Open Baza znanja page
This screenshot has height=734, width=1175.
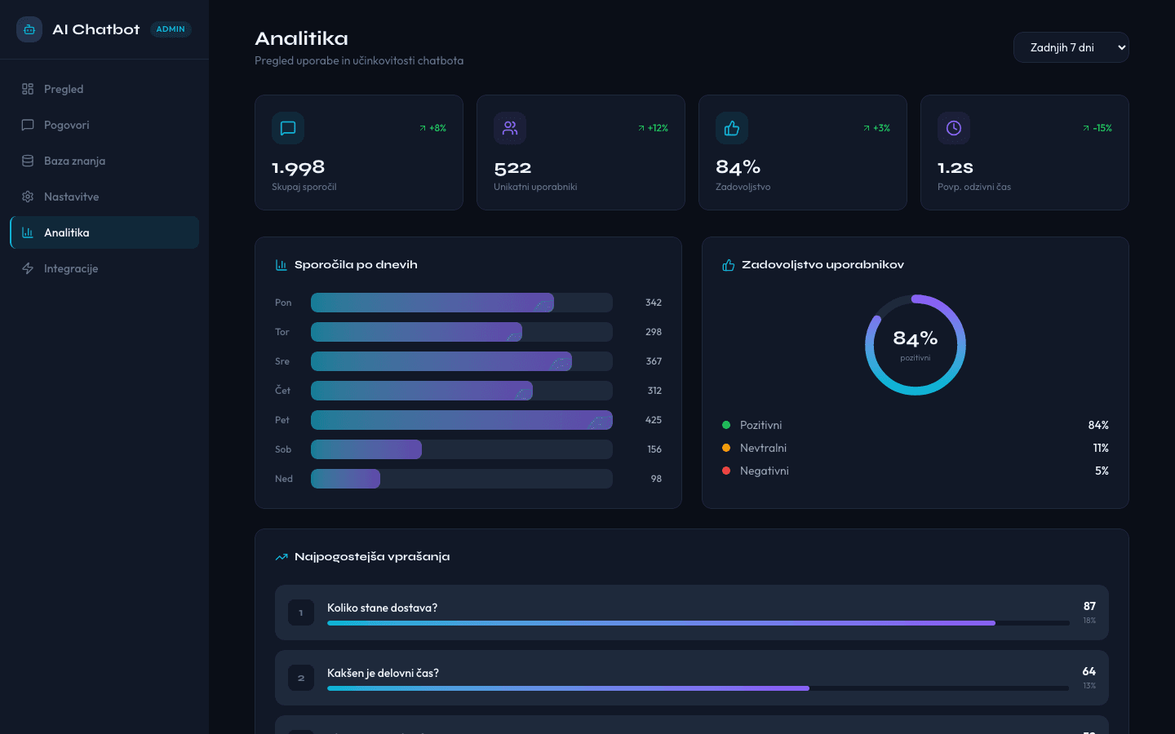click(104, 161)
